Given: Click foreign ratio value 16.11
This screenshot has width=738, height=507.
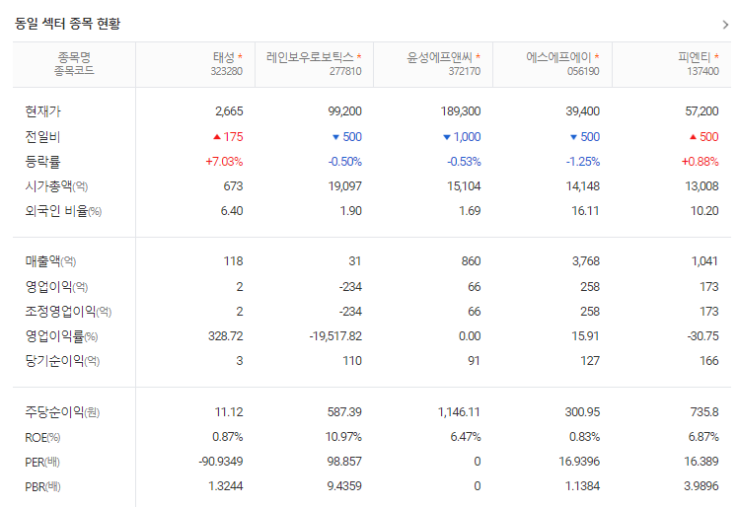Looking at the screenshot, I should [x=585, y=211].
